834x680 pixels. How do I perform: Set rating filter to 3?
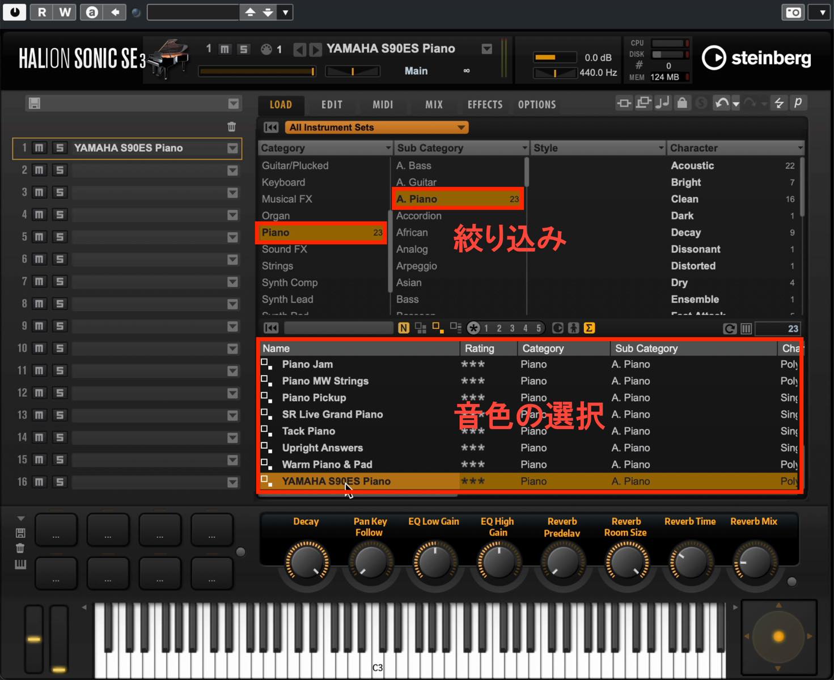tap(512, 328)
